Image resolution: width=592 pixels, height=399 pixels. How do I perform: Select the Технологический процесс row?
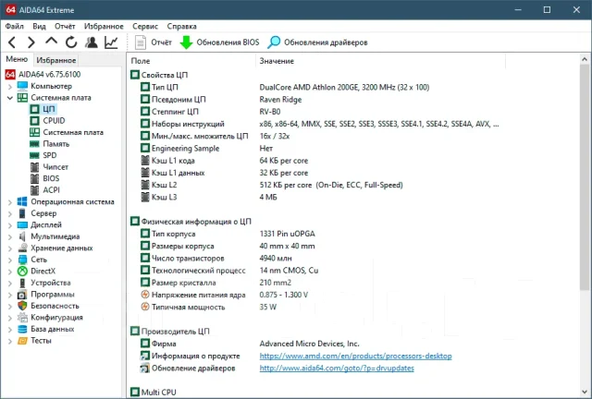click(229, 271)
